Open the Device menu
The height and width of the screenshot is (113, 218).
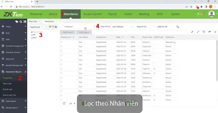tap(53, 14)
